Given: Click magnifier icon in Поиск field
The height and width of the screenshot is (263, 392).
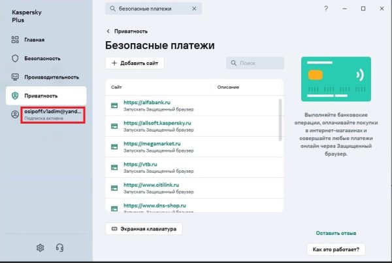Looking at the screenshot, I should coord(233,63).
